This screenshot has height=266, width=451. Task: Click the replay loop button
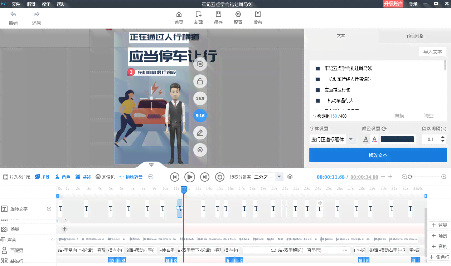click(x=219, y=177)
